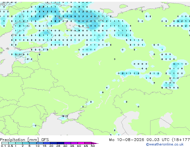The image size is (190, 147).
Task: Select the 40–45 mm magenta legend swatch
Action: click(81, 143)
